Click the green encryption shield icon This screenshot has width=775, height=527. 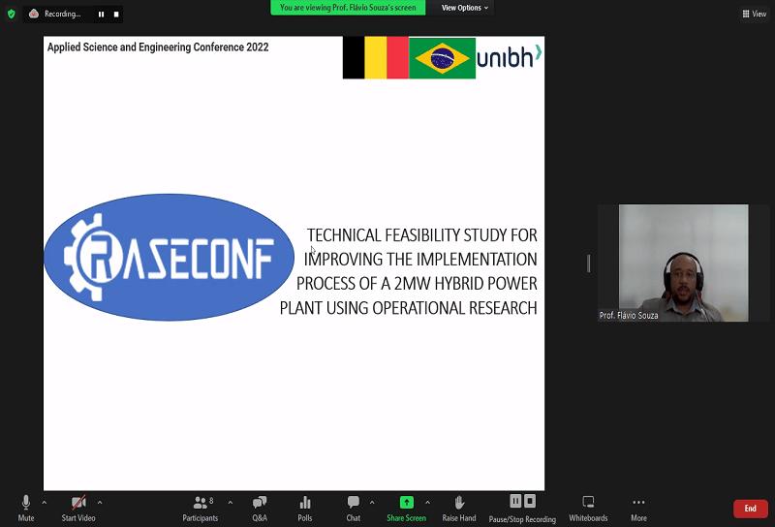pos(12,14)
